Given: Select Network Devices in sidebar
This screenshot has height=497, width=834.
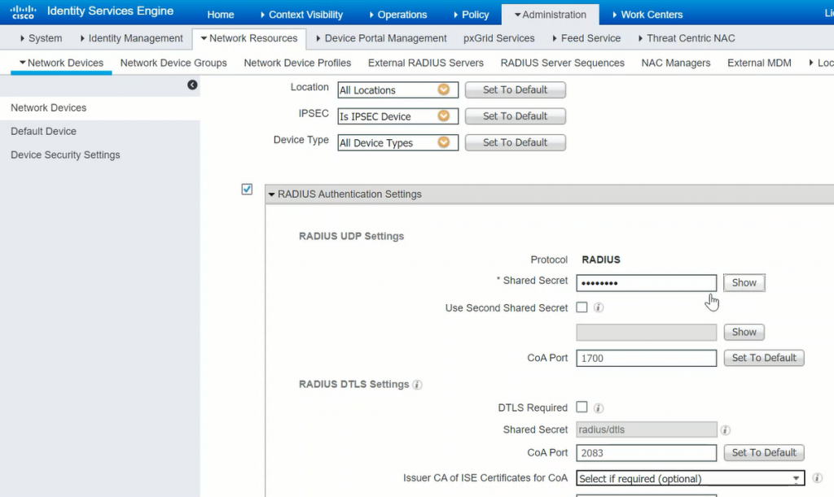Looking at the screenshot, I should (x=100, y=108).
